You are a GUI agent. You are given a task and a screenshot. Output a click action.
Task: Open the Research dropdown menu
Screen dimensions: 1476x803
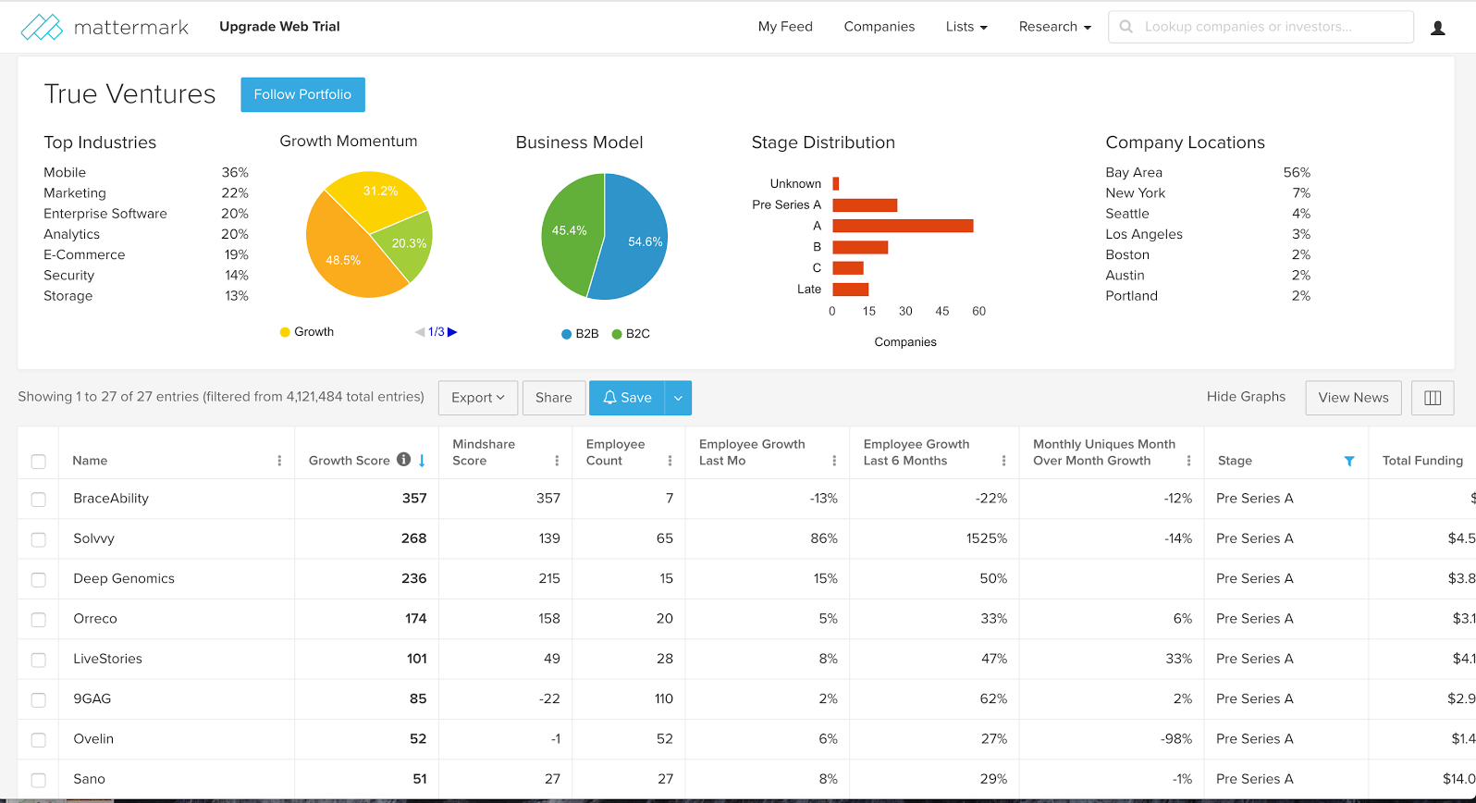[1054, 27]
